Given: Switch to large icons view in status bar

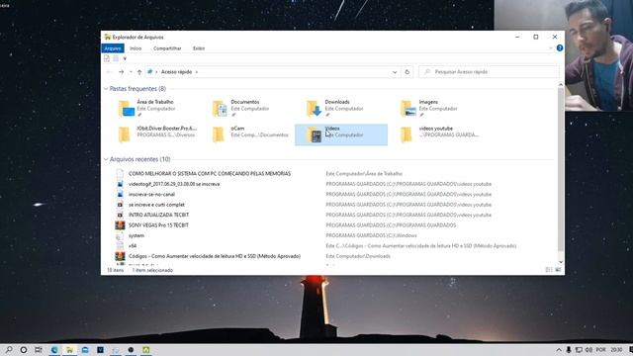Looking at the screenshot, I should (x=558, y=270).
